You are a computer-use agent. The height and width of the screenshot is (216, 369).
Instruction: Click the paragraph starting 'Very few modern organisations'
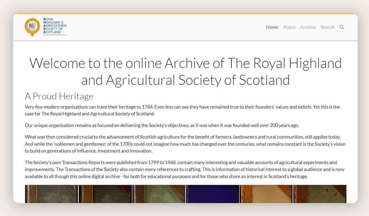point(182,110)
